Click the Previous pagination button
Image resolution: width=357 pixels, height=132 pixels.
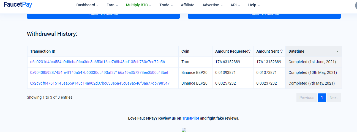[307, 98]
